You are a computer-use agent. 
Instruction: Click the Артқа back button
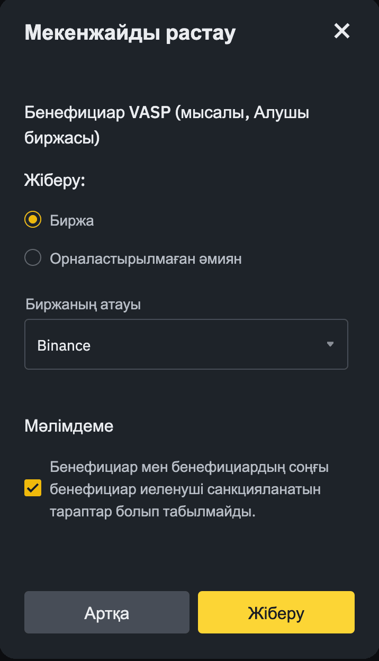106,612
